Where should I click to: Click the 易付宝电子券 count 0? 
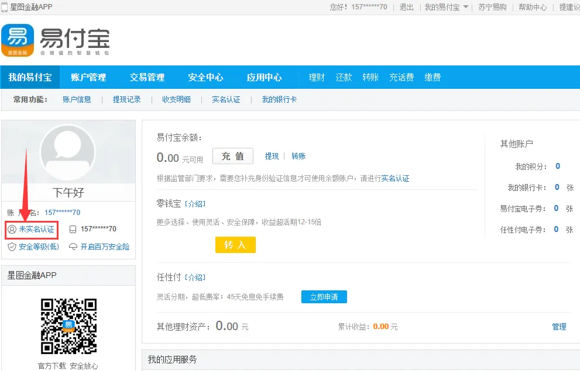point(556,208)
